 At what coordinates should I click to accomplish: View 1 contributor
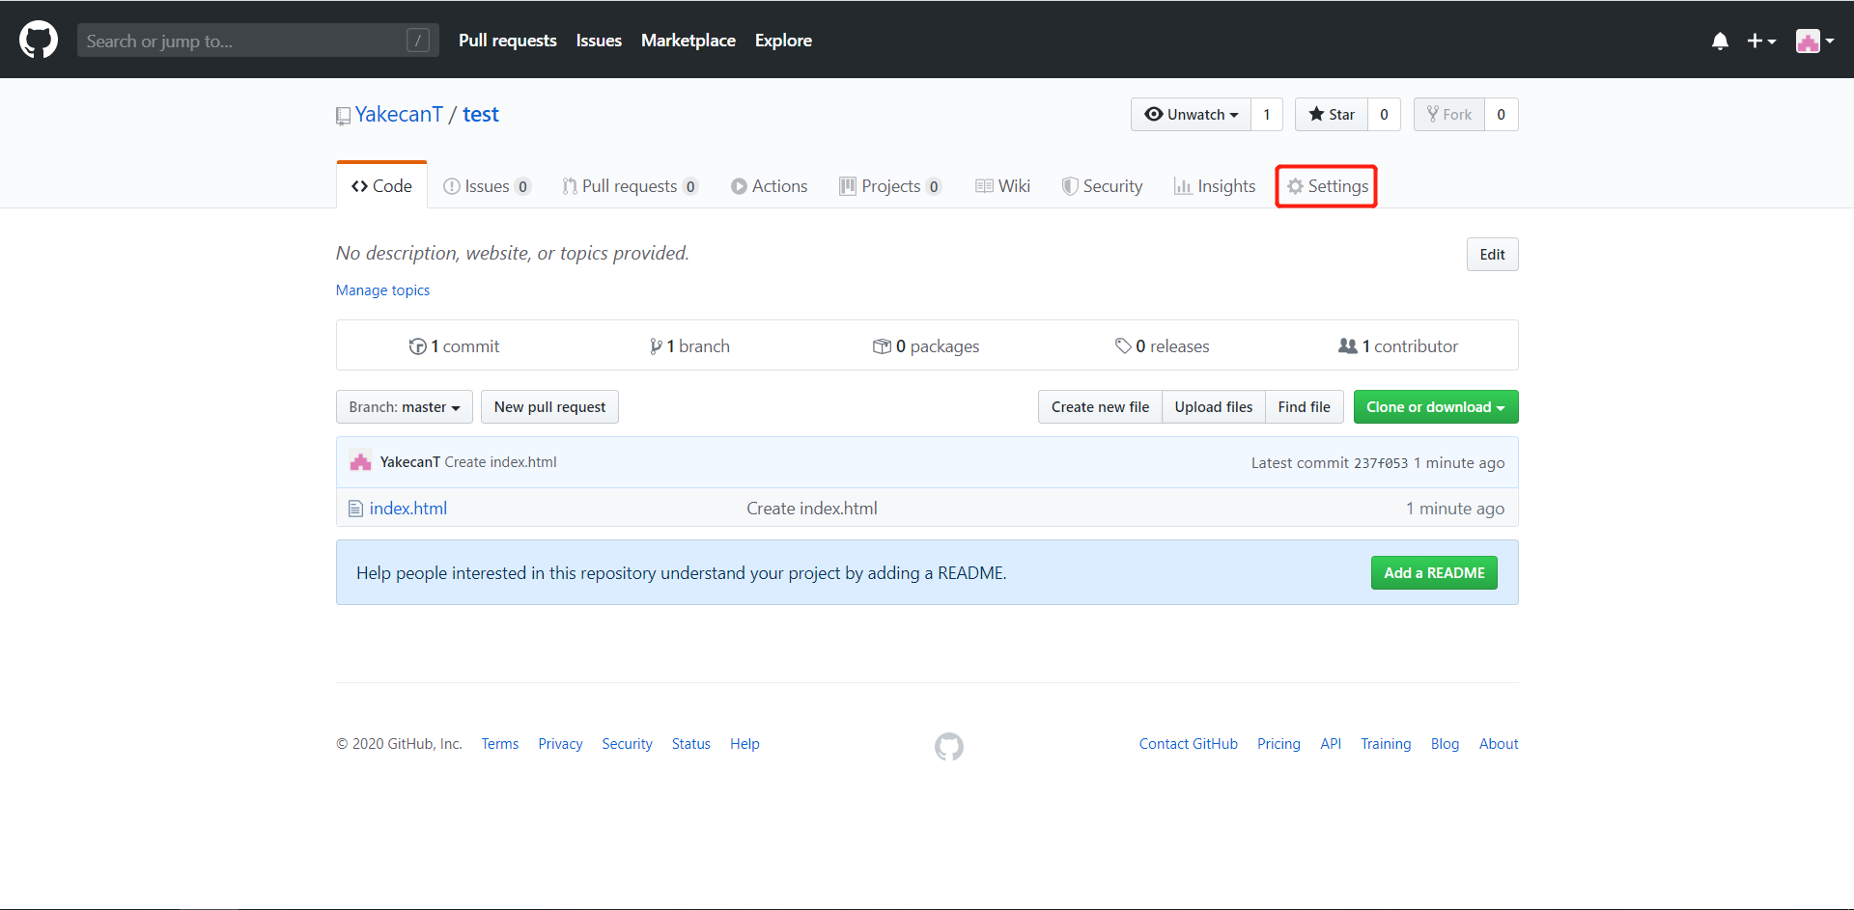(x=1398, y=346)
